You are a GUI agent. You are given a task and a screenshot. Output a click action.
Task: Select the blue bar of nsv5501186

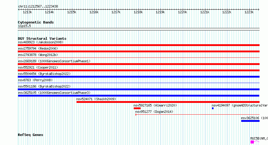point(139,89)
